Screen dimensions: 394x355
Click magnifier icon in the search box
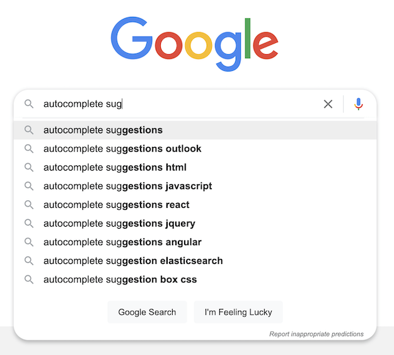point(29,104)
